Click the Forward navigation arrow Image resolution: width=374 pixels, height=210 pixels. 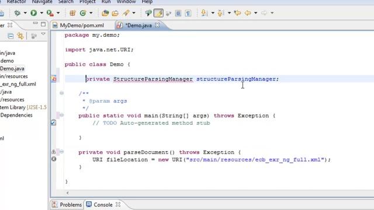tap(264, 13)
